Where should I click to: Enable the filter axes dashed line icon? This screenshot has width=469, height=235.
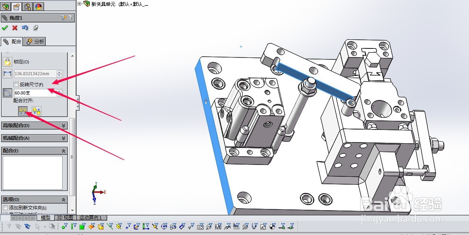tap(110, 226)
